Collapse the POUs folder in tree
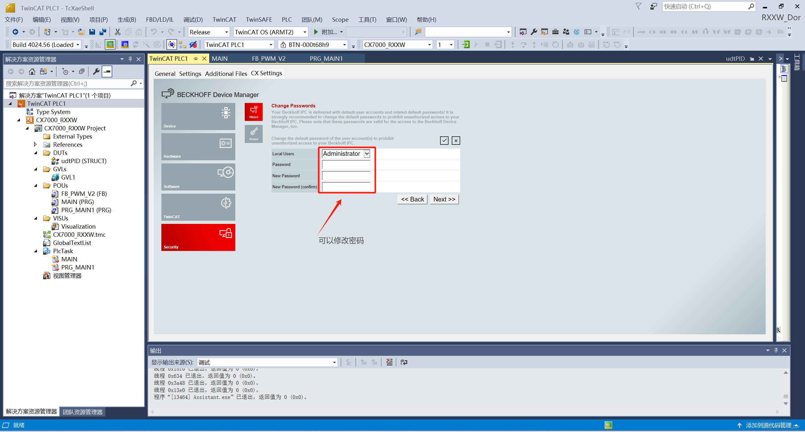The image size is (805, 432). [x=36, y=185]
